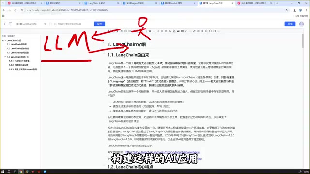Screen dimensions: 310x174
Task: Select outline item 1.4.2
Action: (18, 65)
